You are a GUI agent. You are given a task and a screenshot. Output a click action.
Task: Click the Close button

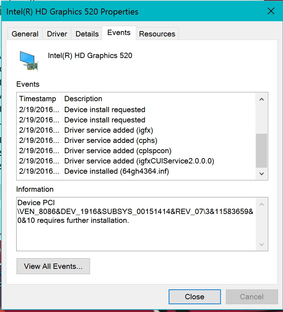click(x=194, y=297)
